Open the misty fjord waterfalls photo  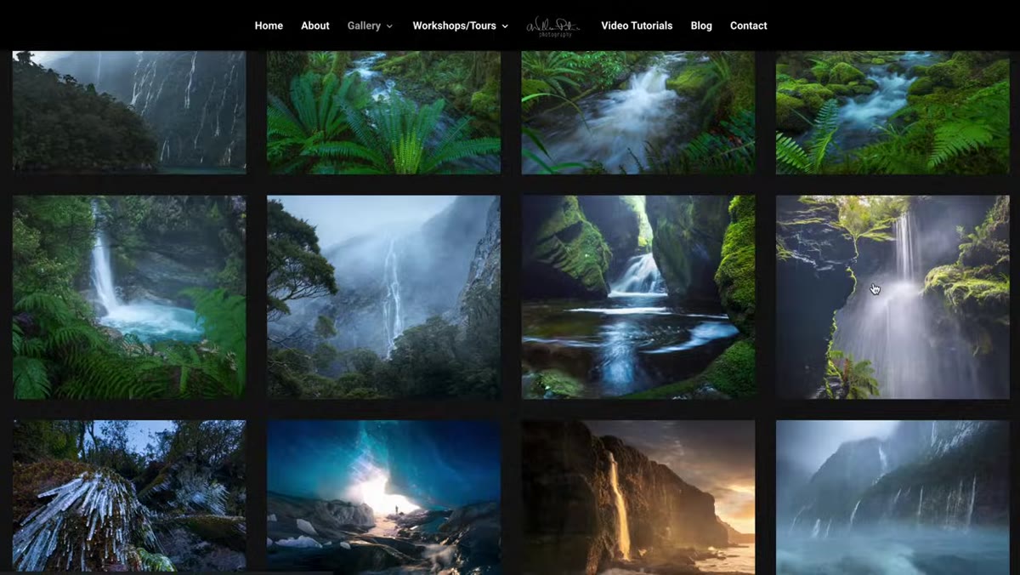click(892, 497)
